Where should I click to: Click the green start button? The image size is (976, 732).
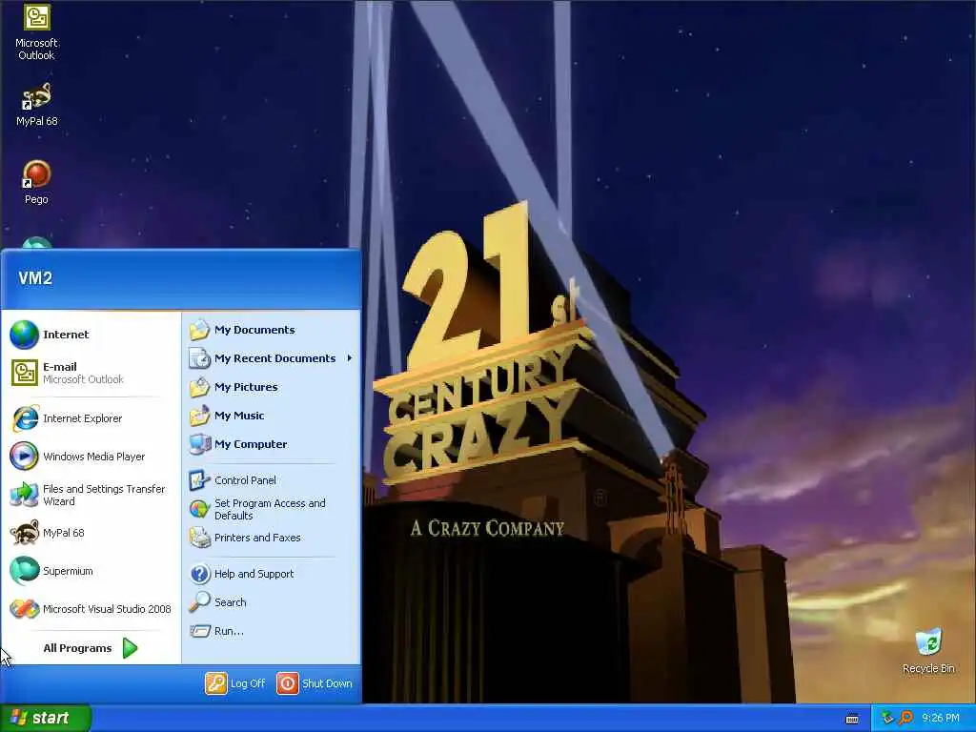pyautogui.click(x=46, y=718)
